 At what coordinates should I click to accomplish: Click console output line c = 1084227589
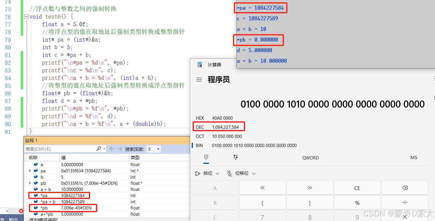(x=257, y=19)
